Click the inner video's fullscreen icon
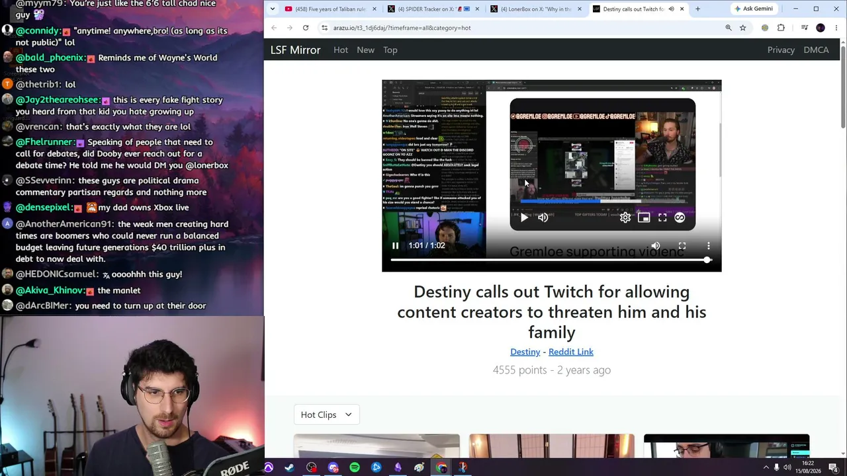This screenshot has width=847, height=476. (x=662, y=218)
